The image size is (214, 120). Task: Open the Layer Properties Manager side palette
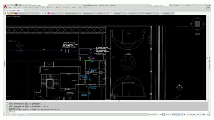pyautogui.click(x=210, y=64)
